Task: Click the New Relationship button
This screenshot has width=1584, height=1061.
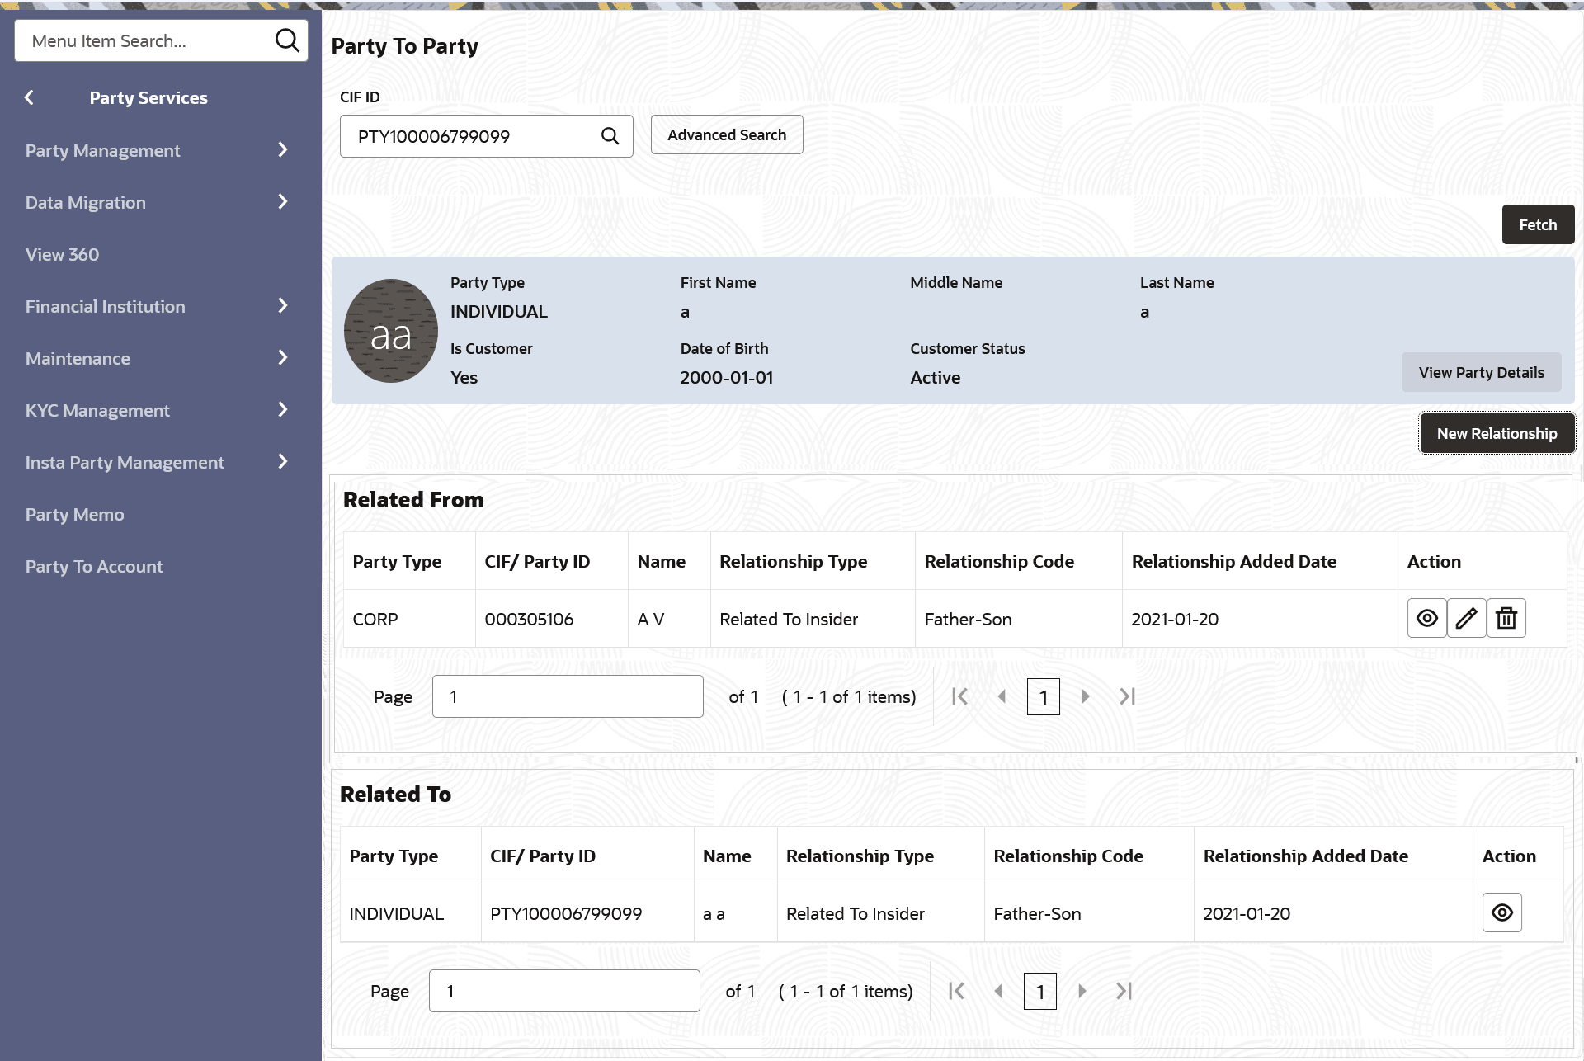Action: click(1497, 433)
